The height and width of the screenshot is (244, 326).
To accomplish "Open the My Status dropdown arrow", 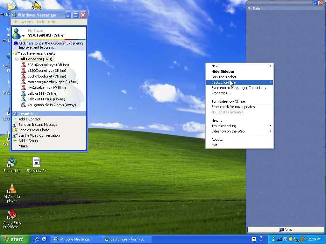I will pos(23,36).
